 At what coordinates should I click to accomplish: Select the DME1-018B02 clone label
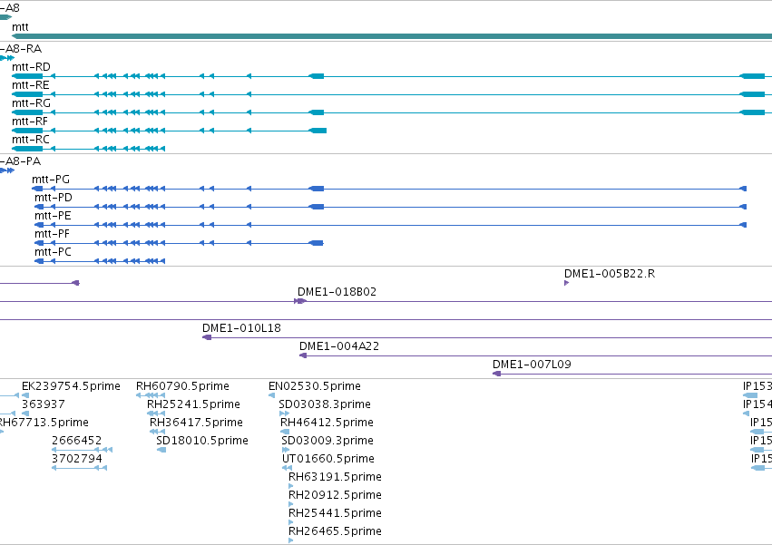pyautogui.click(x=337, y=292)
